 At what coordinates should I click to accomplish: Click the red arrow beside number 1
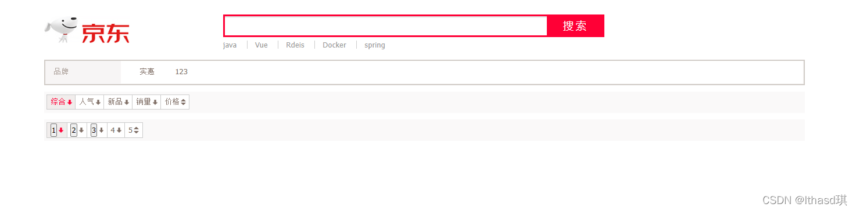(x=61, y=130)
